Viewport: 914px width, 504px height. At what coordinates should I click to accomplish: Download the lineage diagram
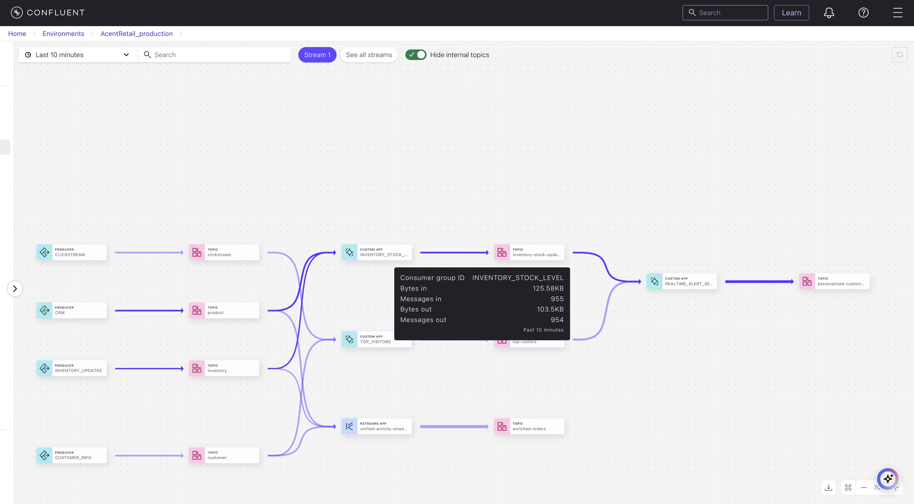(828, 487)
